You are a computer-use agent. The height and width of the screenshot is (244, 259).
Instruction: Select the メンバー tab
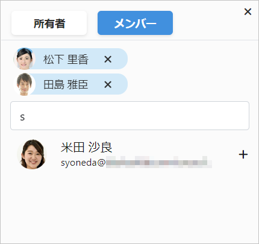click(x=135, y=23)
